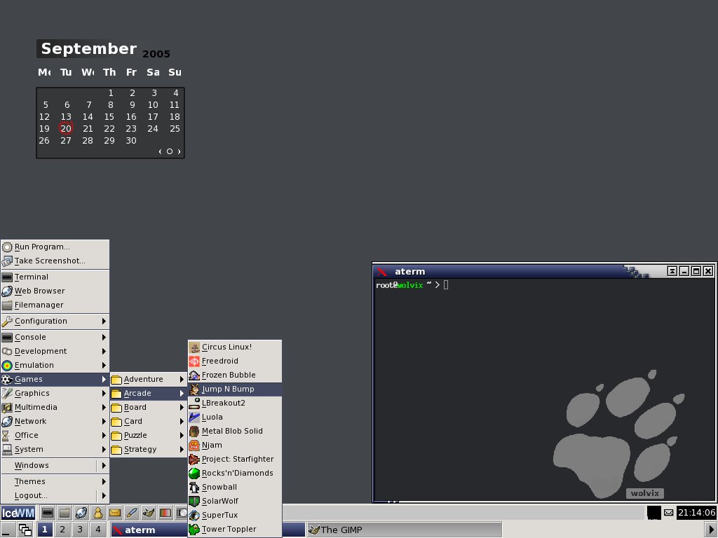This screenshot has height=538, width=718.
Task: Open the Adventure games folder
Action: [x=149, y=379]
